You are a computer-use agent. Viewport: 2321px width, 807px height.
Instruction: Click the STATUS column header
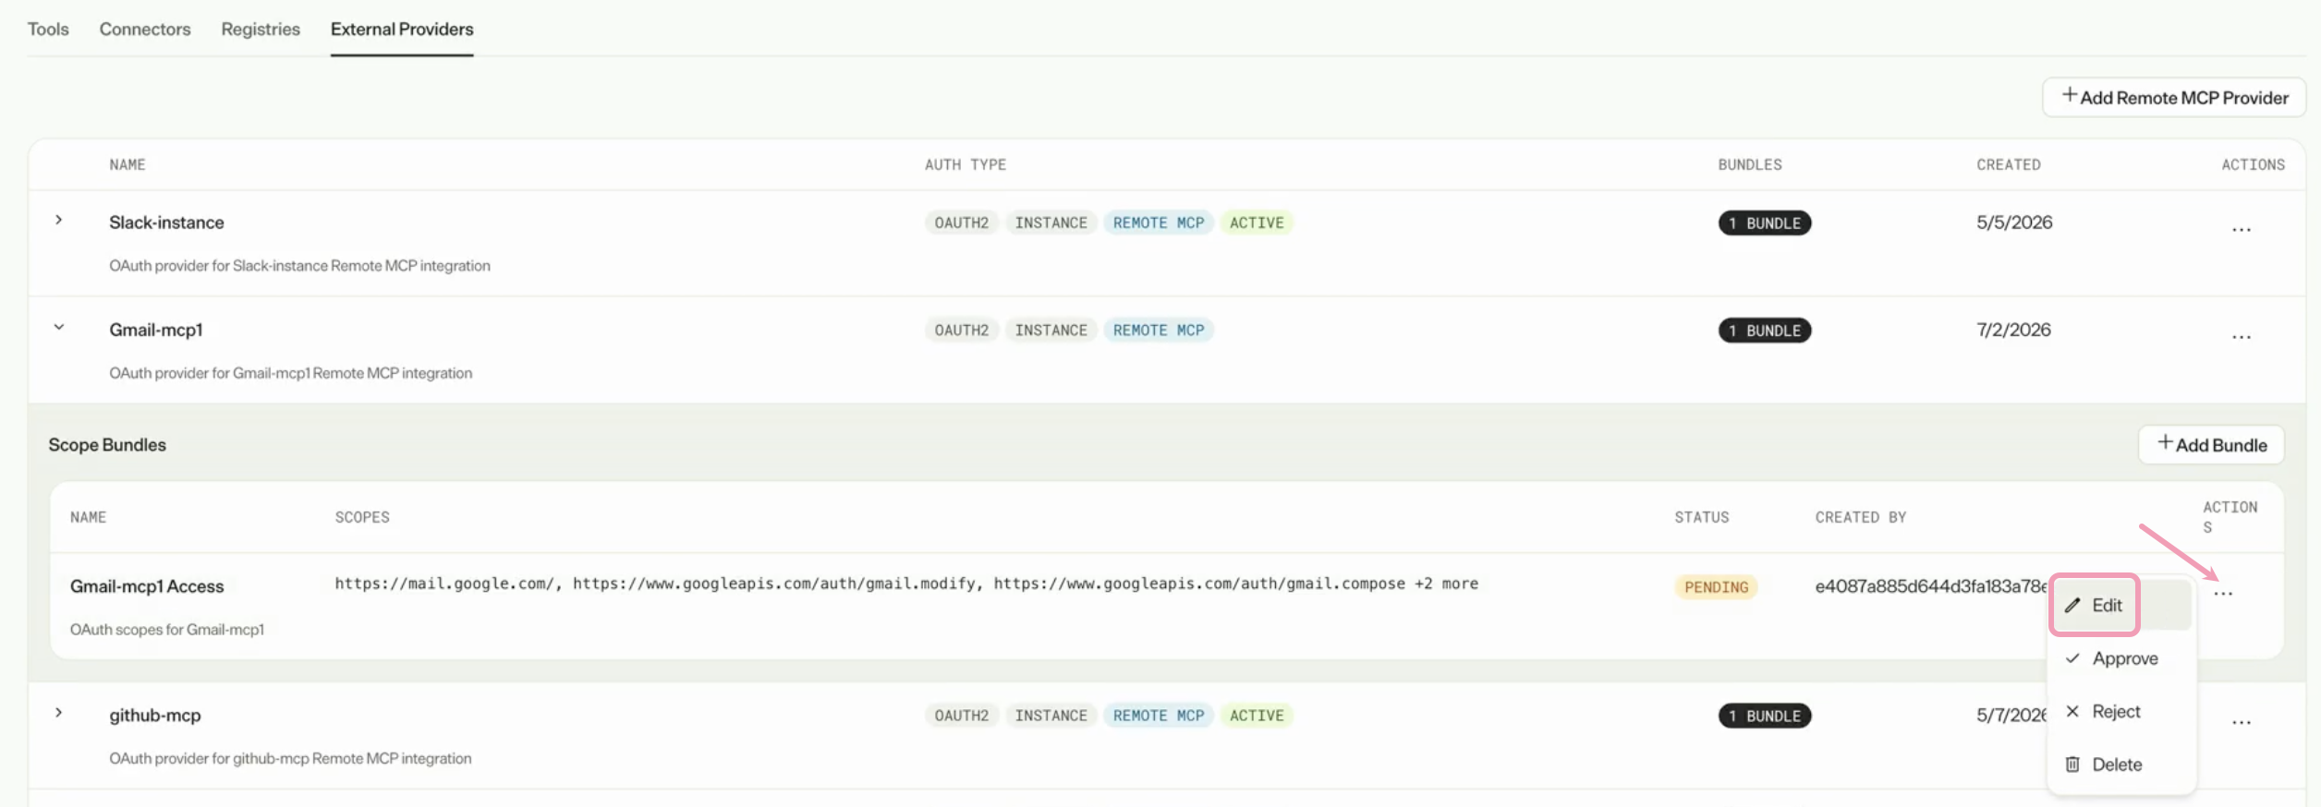click(1702, 517)
